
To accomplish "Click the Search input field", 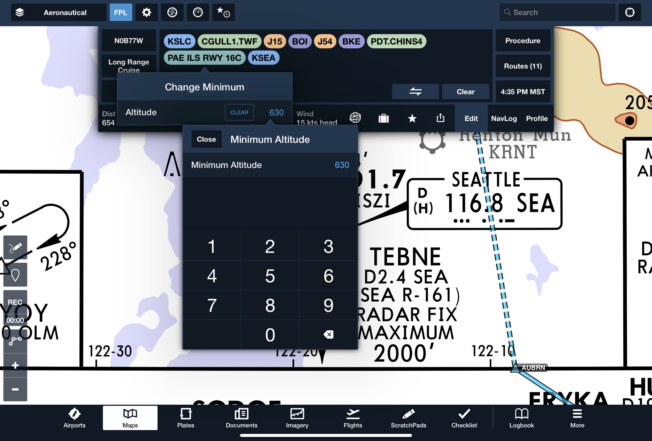I will coord(557,12).
